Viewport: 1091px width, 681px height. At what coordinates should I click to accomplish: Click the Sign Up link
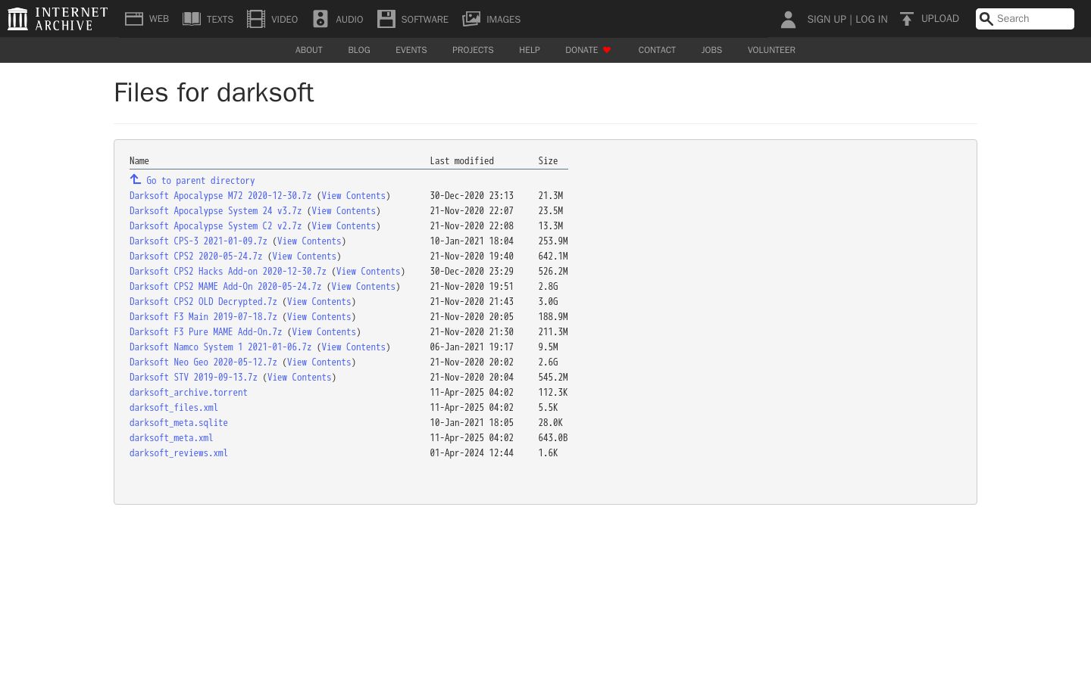tap(827, 19)
